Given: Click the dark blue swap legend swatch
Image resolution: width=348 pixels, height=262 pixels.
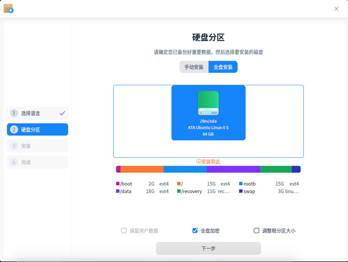Looking at the screenshot, I should point(241,191).
